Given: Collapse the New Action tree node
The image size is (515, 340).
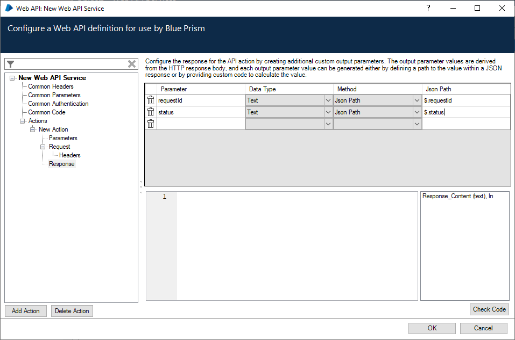Looking at the screenshot, I should 32,129.
